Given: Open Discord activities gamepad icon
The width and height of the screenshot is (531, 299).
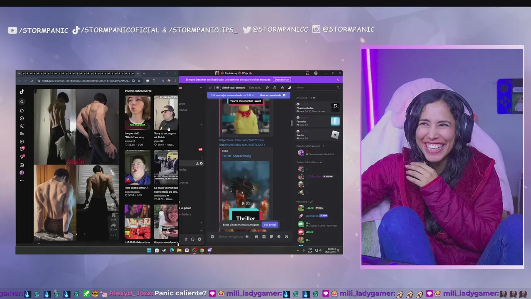Looking at the screenshot, I should pos(286,237).
